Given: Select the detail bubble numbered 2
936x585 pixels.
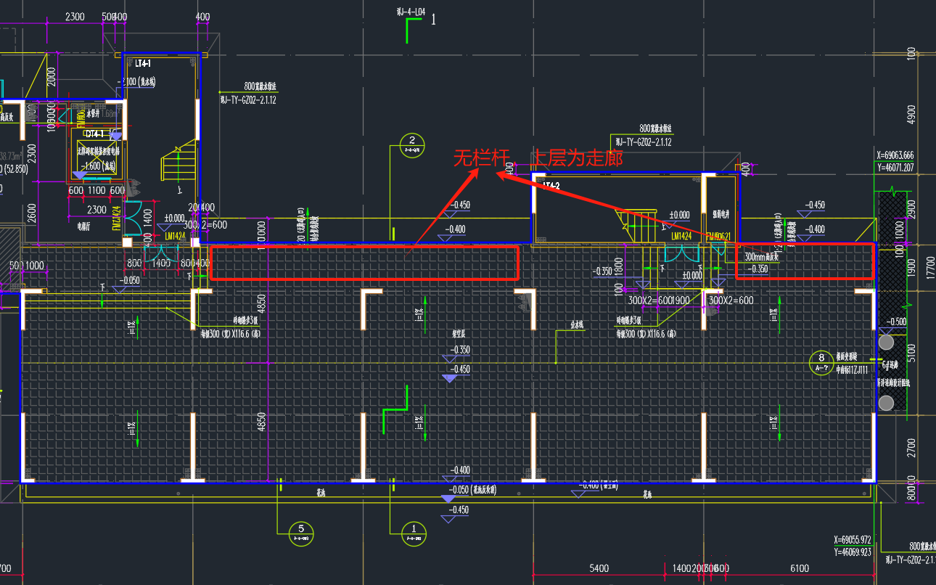Looking at the screenshot, I should [x=412, y=144].
